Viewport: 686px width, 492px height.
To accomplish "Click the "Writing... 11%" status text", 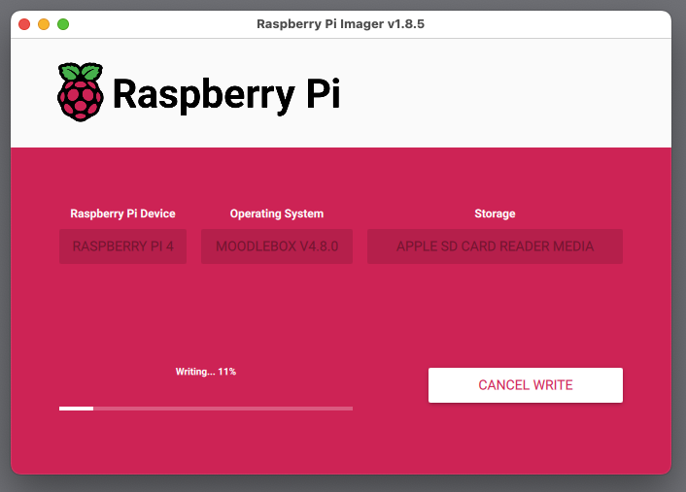I will click(206, 372).
